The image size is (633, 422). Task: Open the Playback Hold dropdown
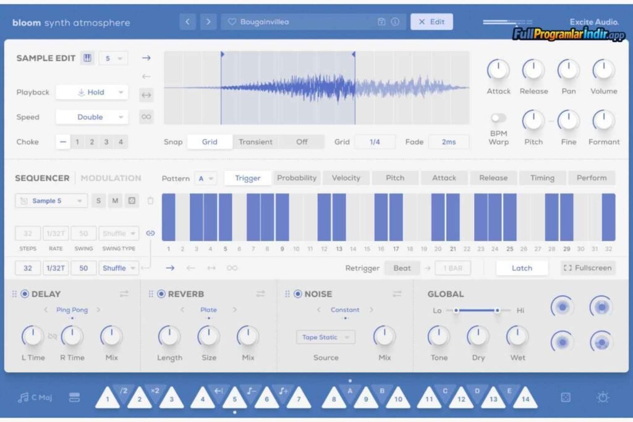(x=91, y=91)
